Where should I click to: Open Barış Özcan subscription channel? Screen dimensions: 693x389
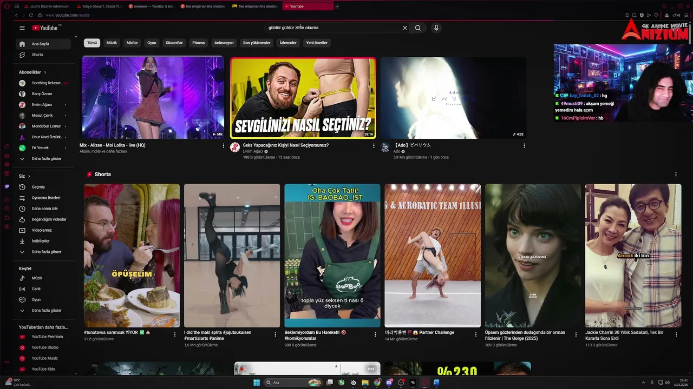click(44, 93)
